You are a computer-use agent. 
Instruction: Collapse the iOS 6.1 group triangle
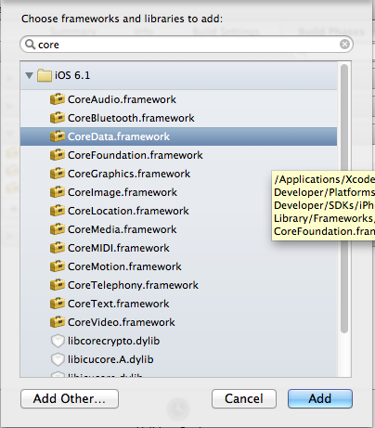[x=30, y=75]
